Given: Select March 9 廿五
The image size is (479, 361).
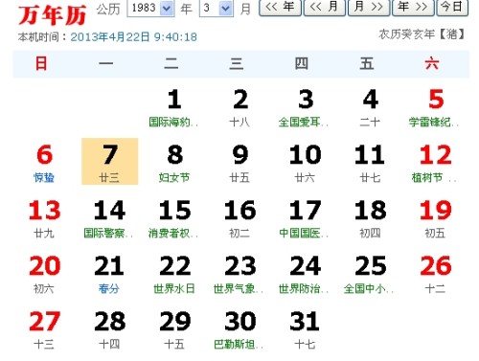Looking at the screenshot, I should point(239,163).
